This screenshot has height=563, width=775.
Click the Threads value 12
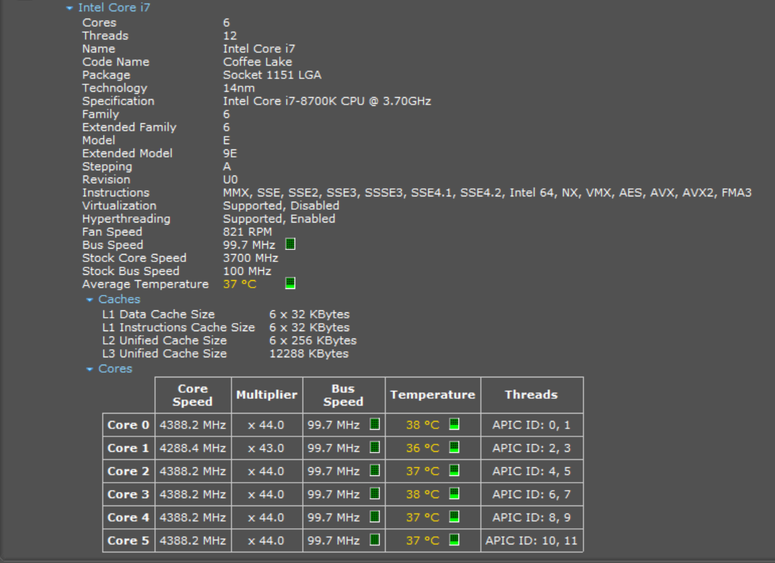230,36
